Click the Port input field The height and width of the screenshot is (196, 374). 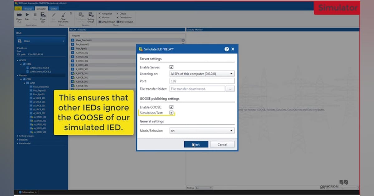202,81
